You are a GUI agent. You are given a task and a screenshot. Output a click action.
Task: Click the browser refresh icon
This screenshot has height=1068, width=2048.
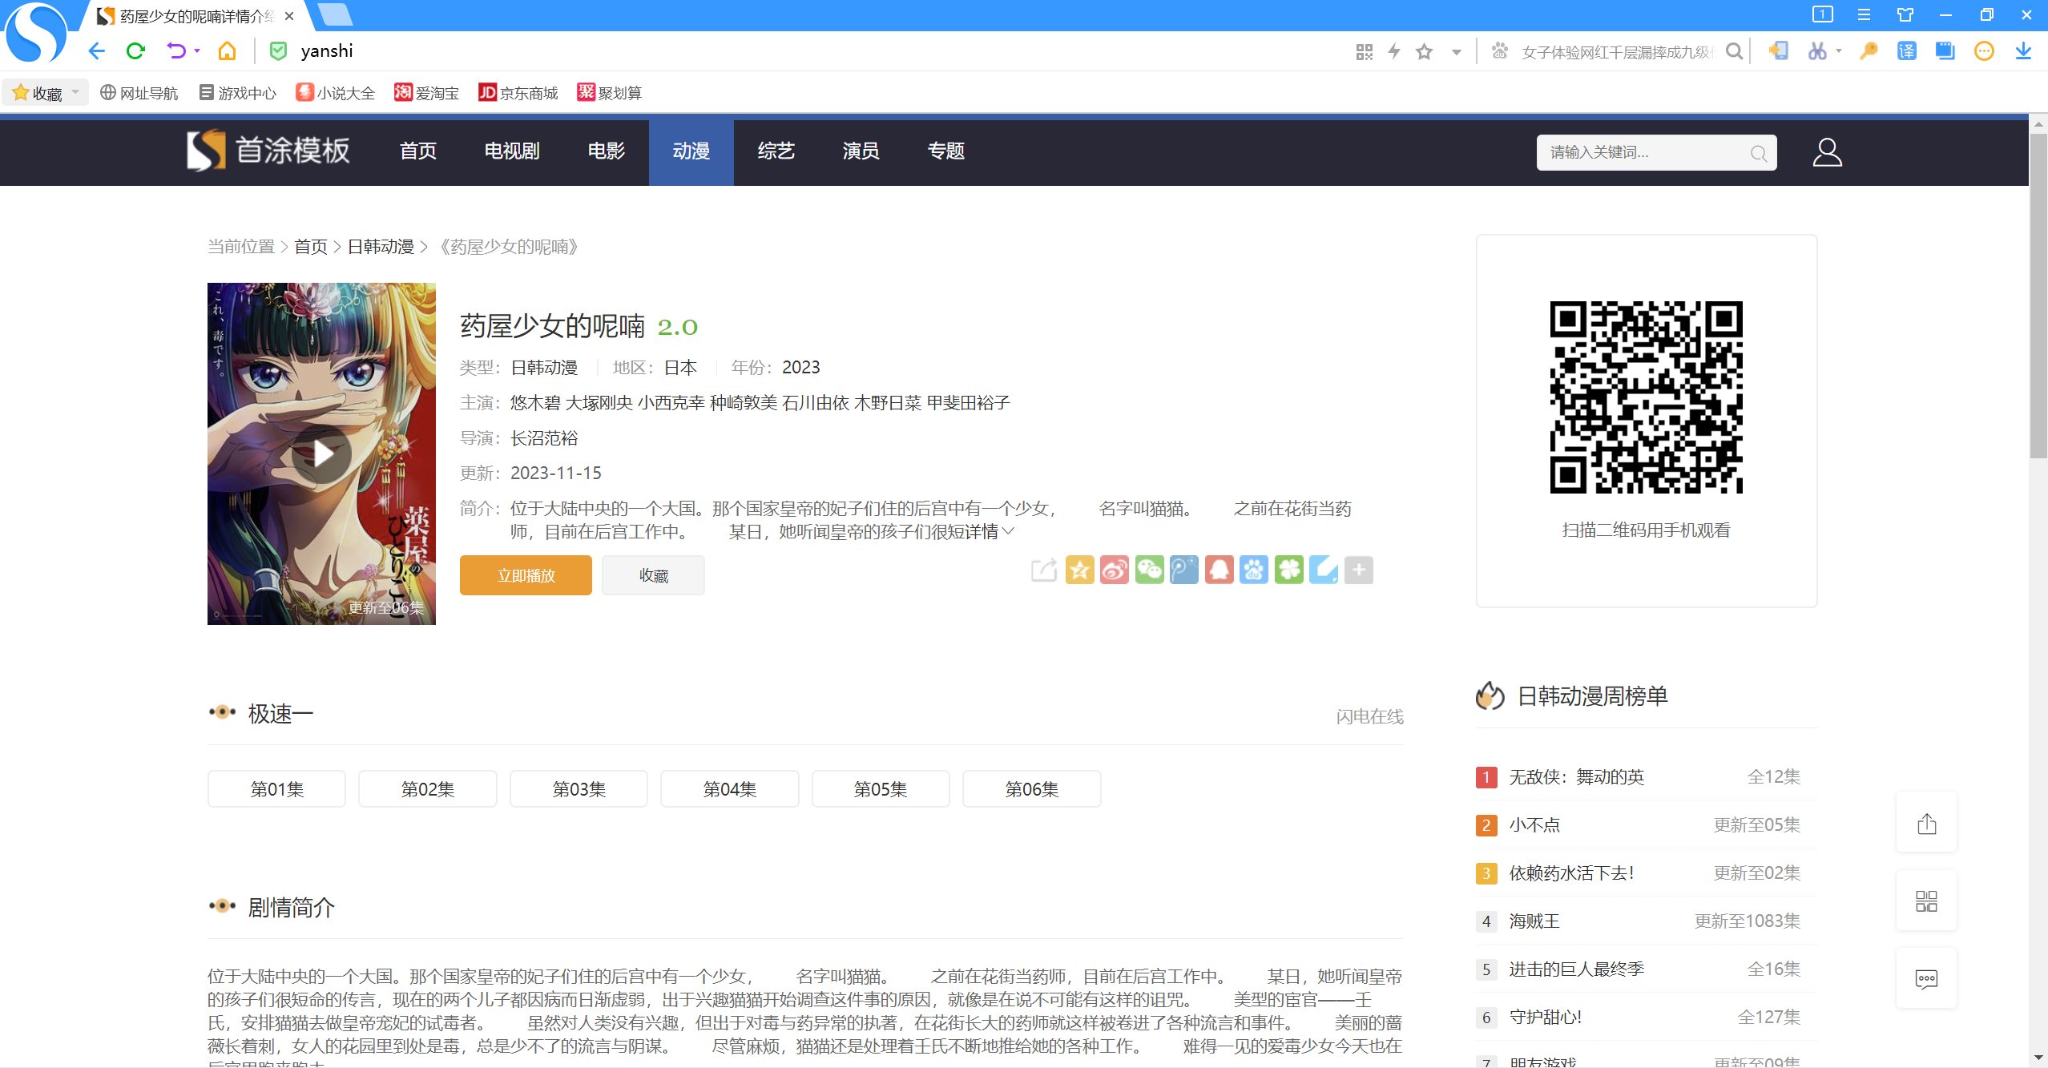135,51
